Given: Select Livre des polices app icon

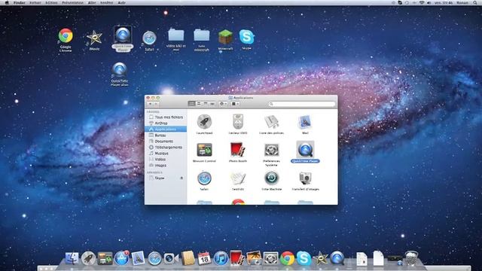Looking at the screenshot, I should click(271, 122).
